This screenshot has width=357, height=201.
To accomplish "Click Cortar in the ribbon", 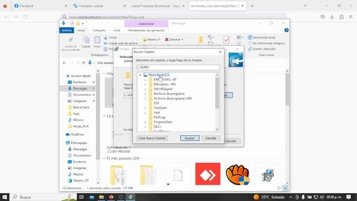I will [x=110, y=37].
